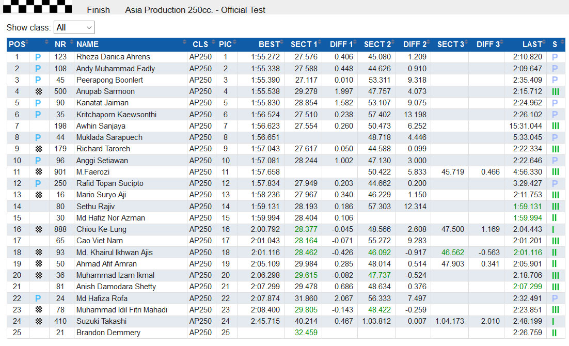Viewport: 569px width, 346px height.
Task: Click checkered flag icon for Richard Taroreh
Action: [38, 149]
